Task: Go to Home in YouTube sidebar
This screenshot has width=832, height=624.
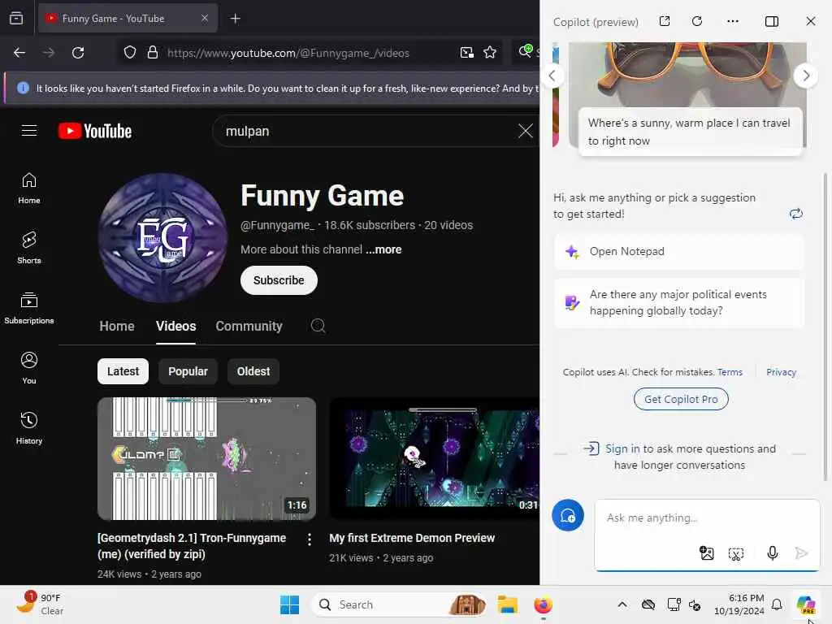Action: 29,188
